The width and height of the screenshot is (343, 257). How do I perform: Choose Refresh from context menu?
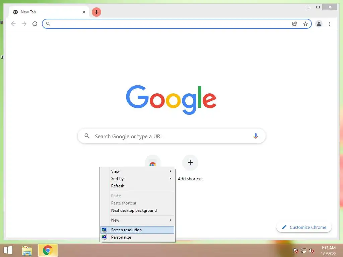tap(137, 186)
